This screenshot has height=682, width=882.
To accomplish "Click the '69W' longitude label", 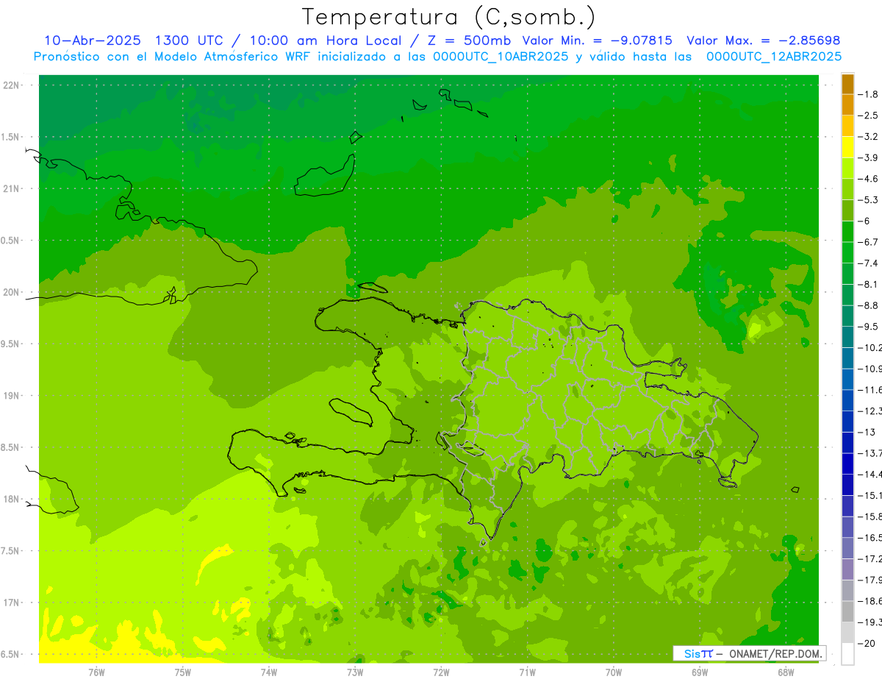I will 700,672.
